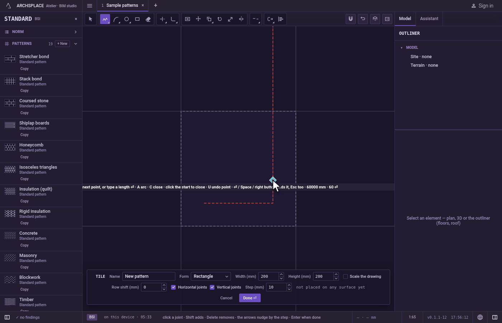Click the pattern Name input field

(149, 276)
